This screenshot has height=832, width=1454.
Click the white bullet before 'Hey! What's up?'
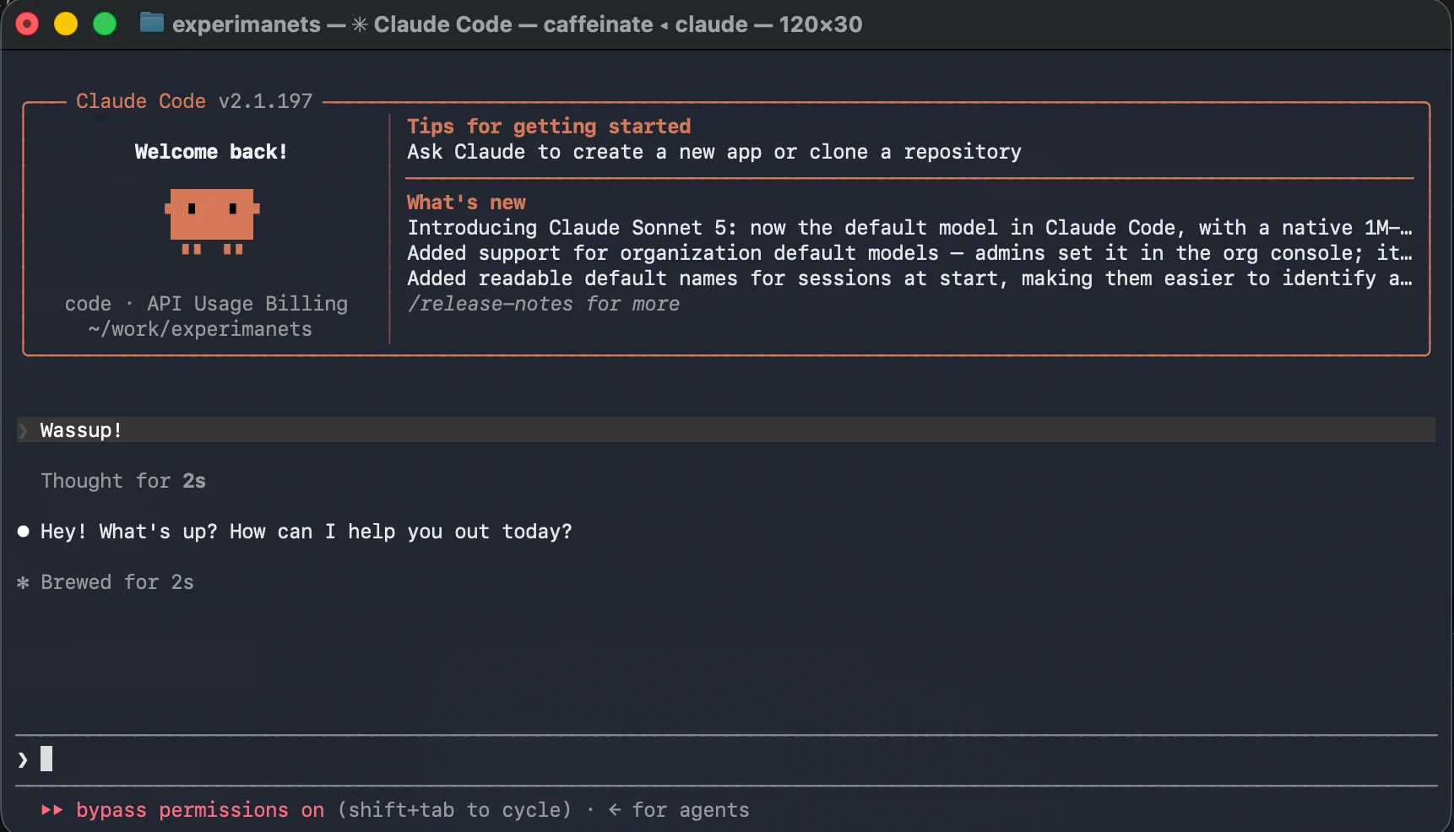point(24,532)
